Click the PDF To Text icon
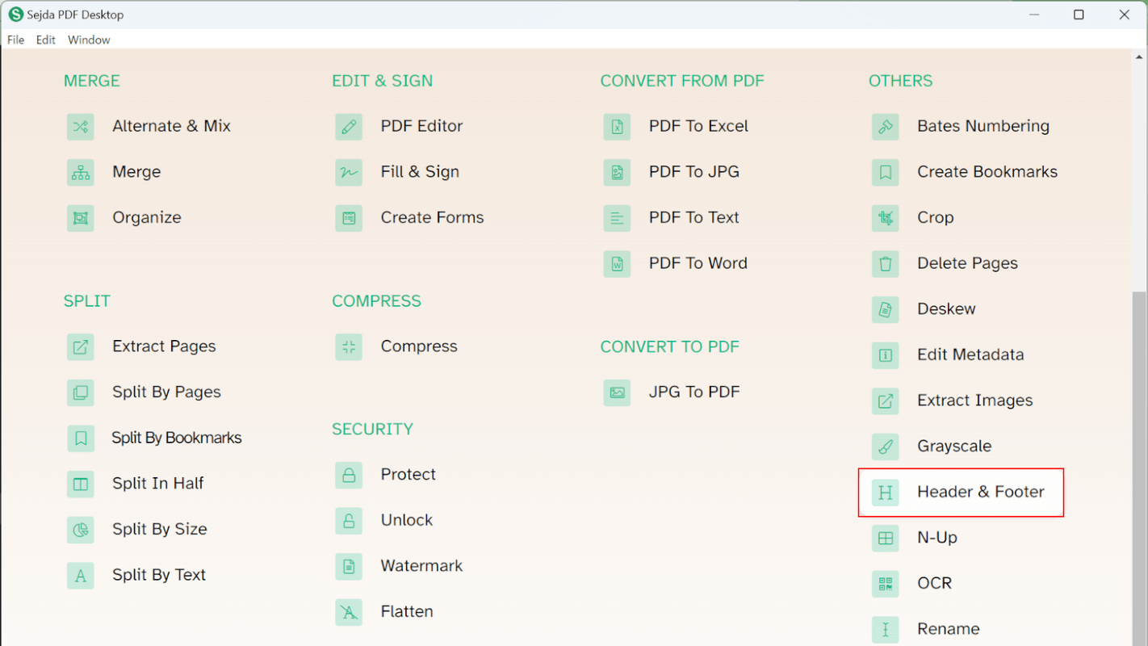The image size is (1148, 646). coord(617,218)
